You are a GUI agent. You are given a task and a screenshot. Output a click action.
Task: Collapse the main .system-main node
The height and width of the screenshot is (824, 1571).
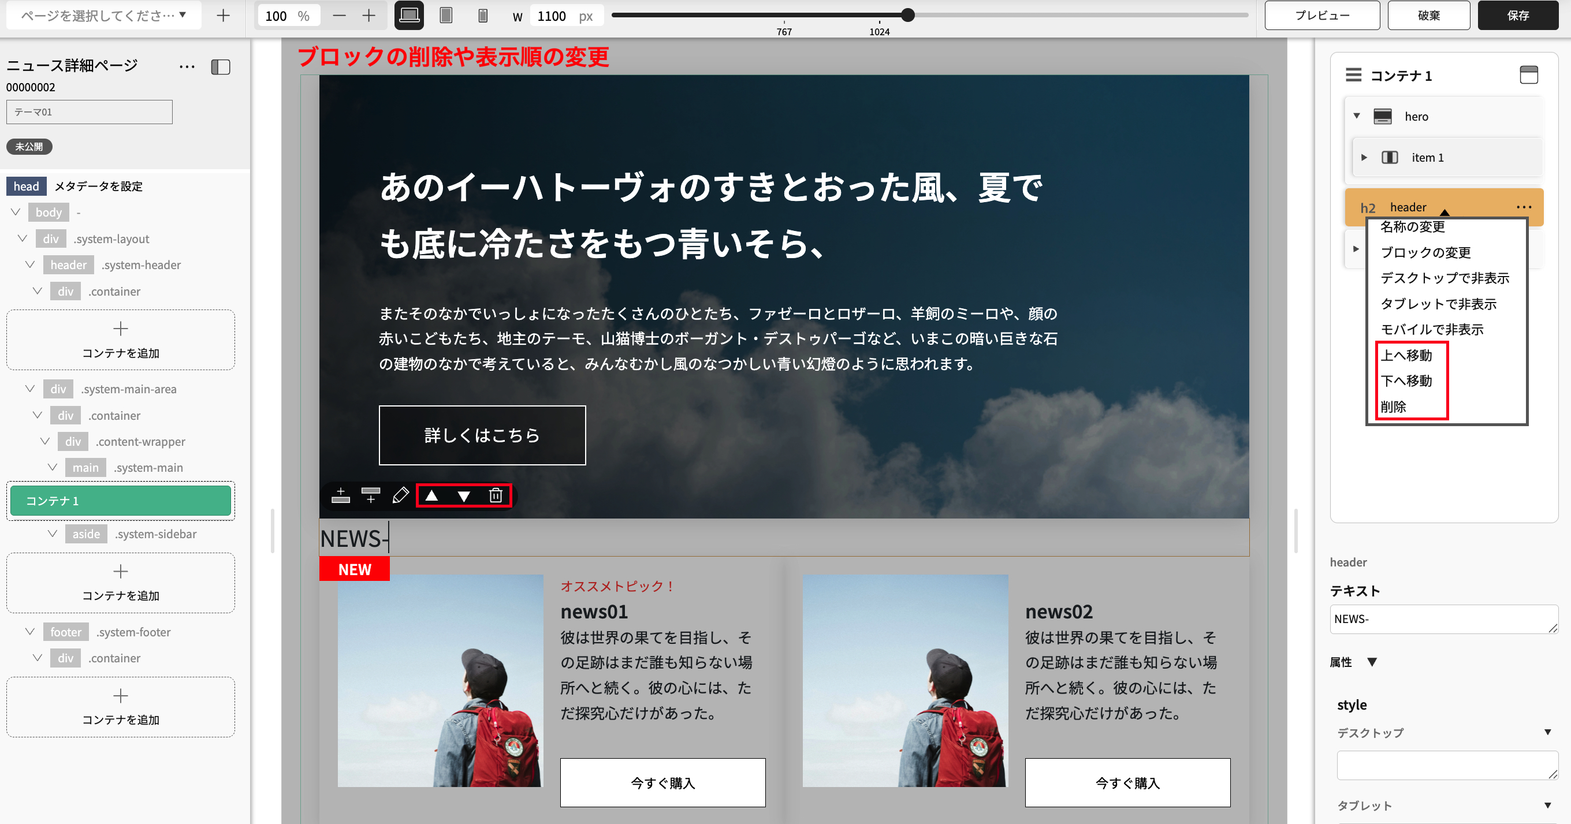tap(53, 467)
